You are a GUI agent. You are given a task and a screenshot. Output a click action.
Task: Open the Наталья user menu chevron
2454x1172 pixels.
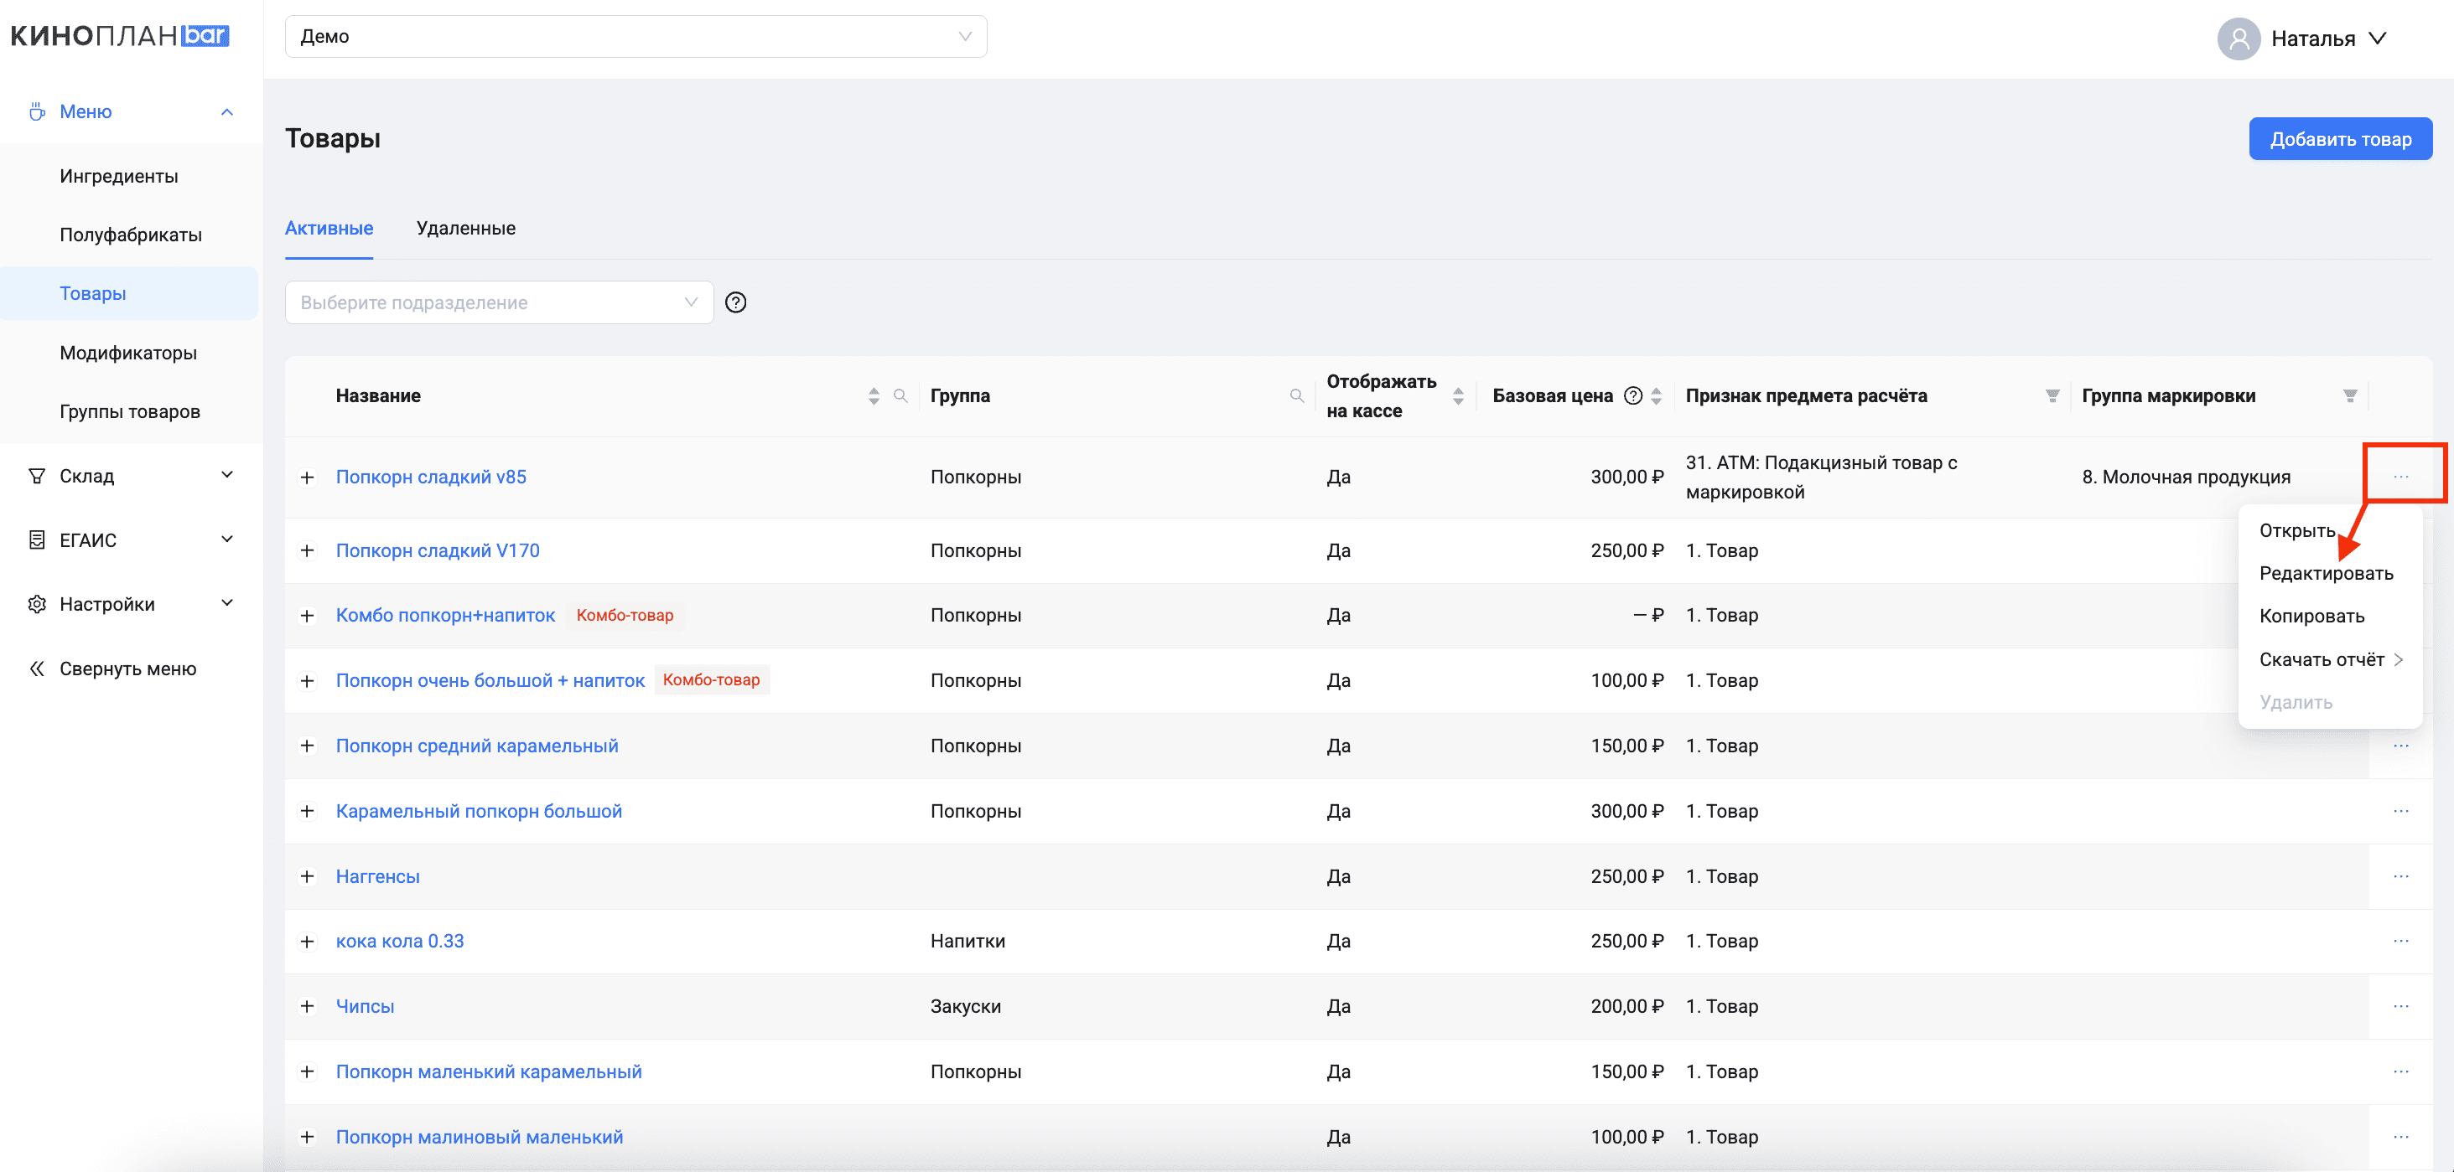coord(2378,39)
